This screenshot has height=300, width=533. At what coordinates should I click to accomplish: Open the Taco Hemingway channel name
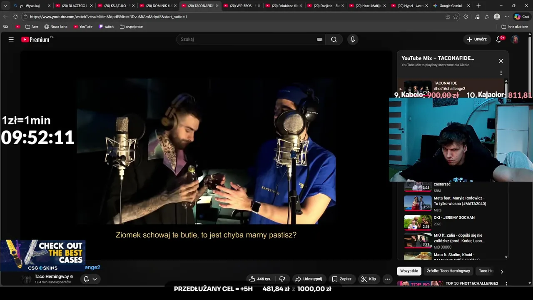52,277
